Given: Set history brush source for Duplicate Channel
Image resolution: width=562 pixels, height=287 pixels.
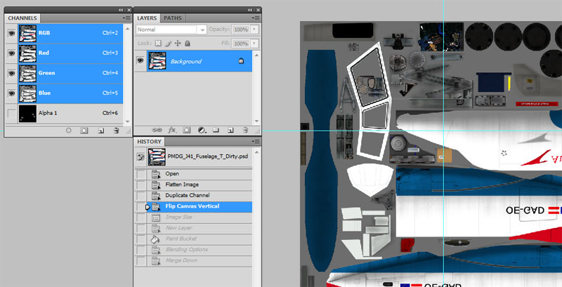Looking at the screenshot, I should click(x=141, y=196).
